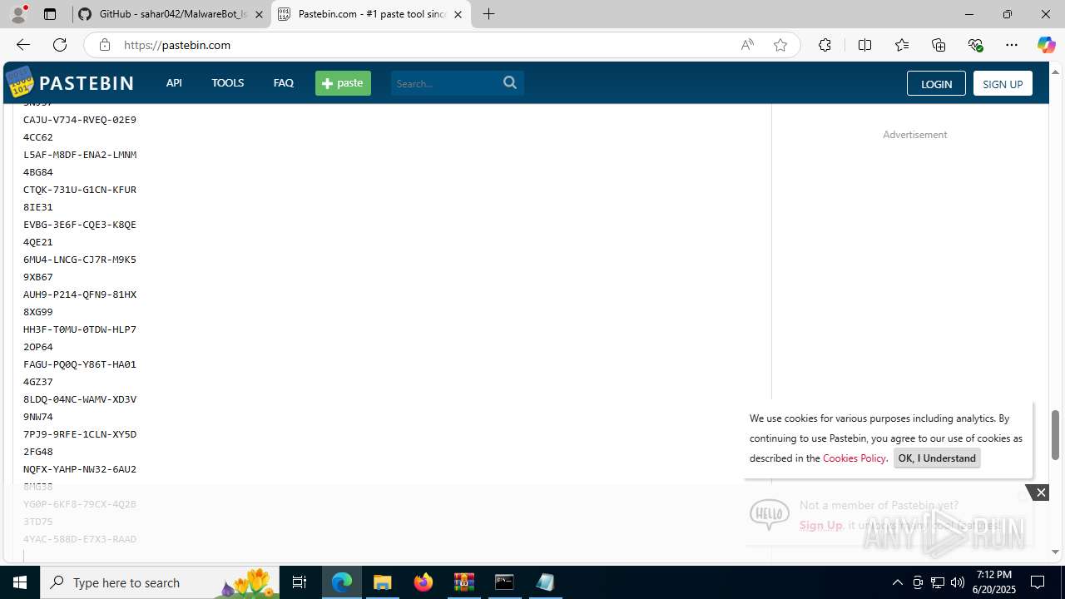The height and width of the screenshot is (599, 1065).
Task: Open tab actions menu icon
Action: click(x=50, y=14)
